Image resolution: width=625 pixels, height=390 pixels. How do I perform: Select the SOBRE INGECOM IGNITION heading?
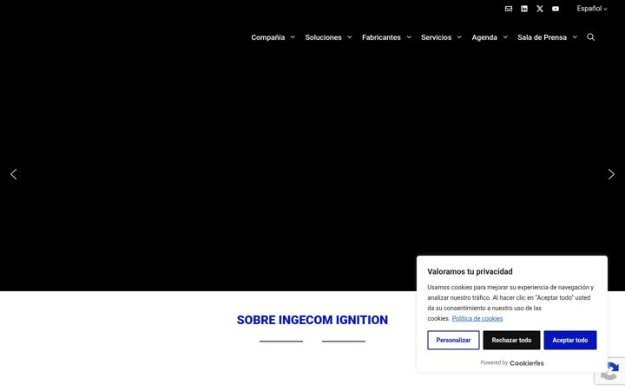312,320
